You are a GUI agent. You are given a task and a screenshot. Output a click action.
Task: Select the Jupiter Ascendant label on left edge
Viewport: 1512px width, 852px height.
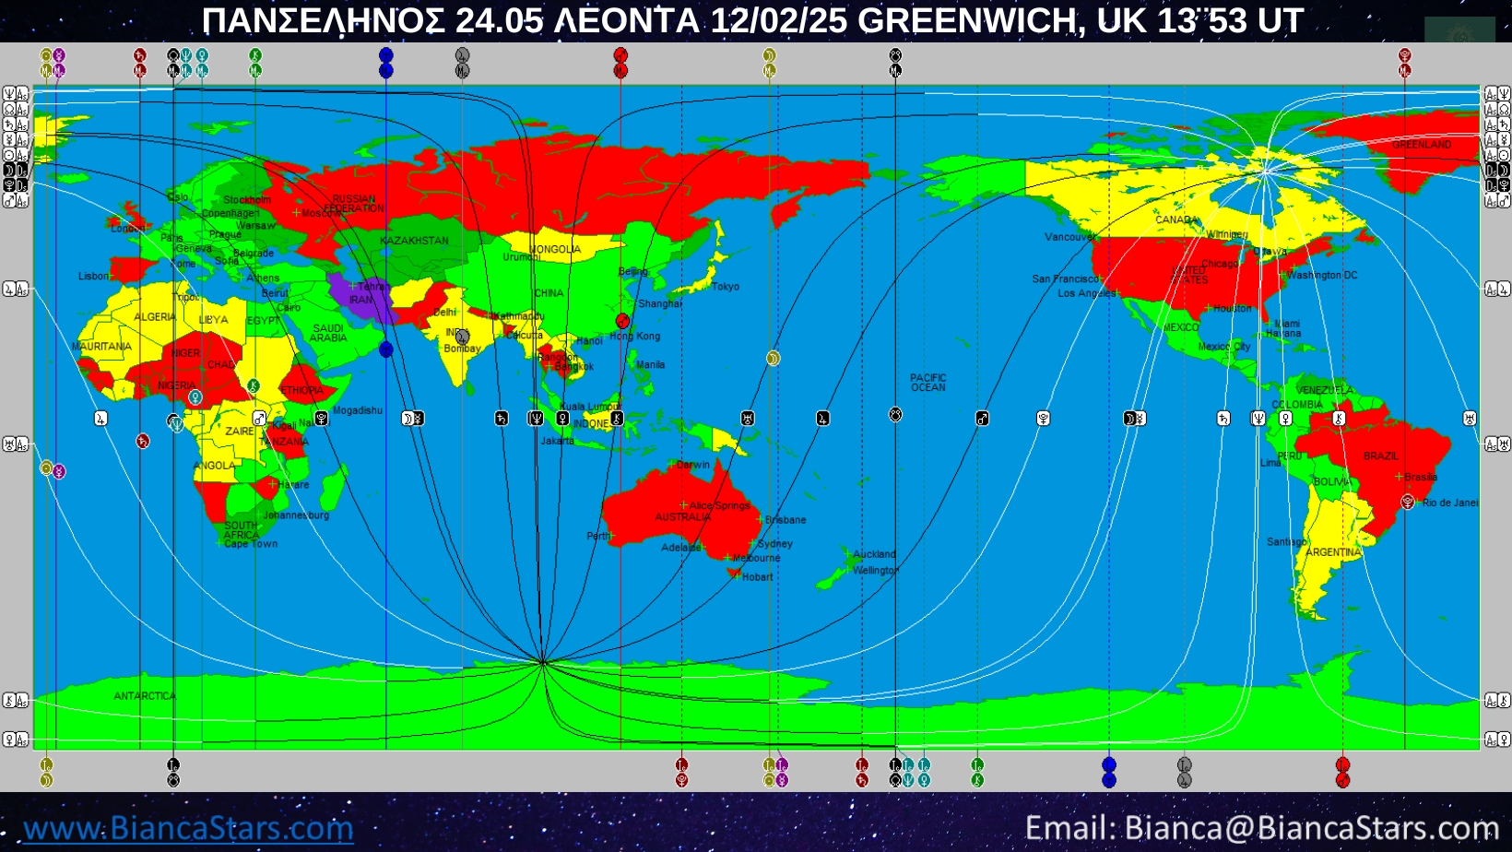pos(15,290)
